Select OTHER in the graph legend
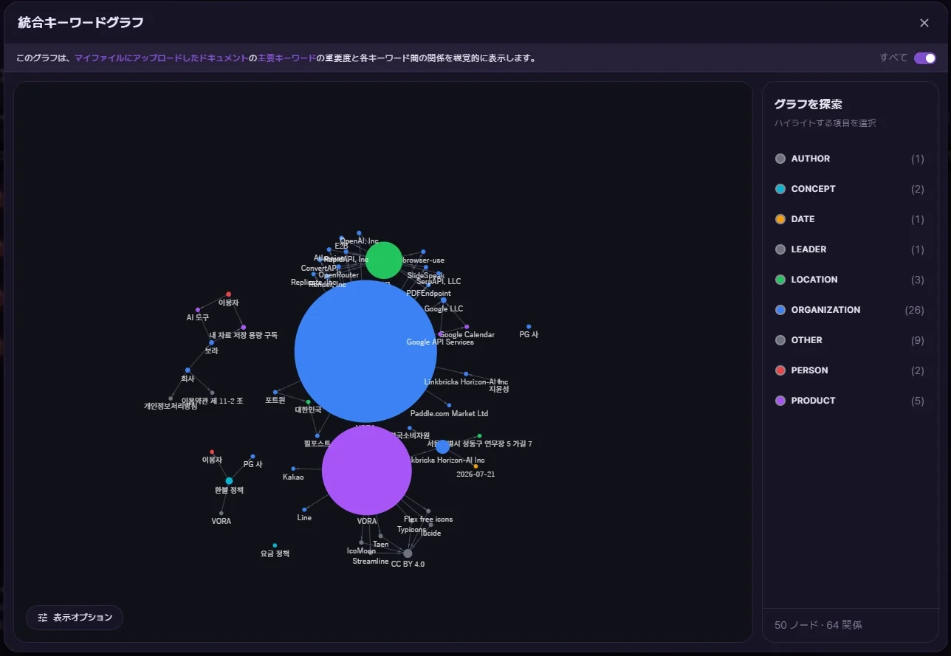 pos(849,340)
